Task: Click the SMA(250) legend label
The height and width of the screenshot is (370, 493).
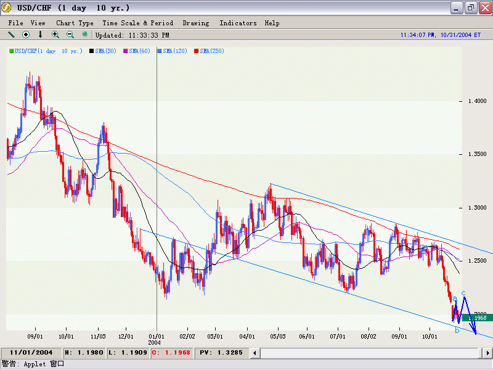Action: [x=212, y=51]
